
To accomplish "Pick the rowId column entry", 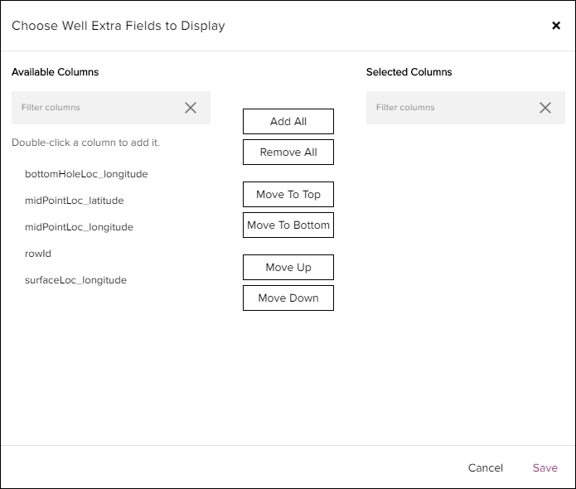I will point(38,254).
